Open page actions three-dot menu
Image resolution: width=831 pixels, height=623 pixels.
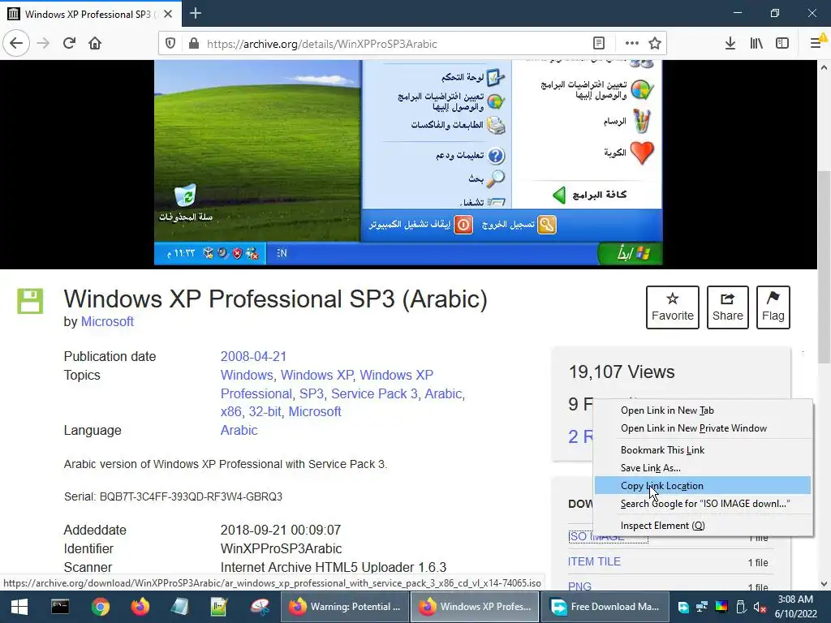click(x=631, y=44)
